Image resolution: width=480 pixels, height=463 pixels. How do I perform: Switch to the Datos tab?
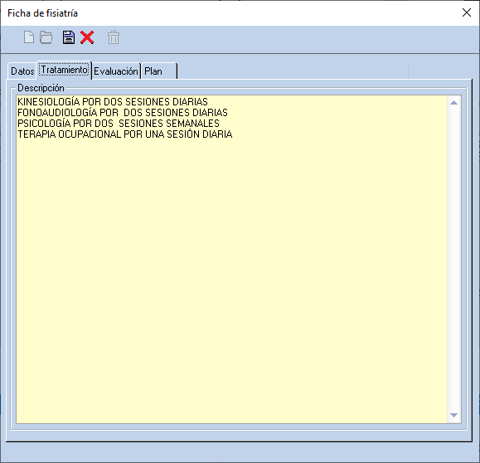22,71
